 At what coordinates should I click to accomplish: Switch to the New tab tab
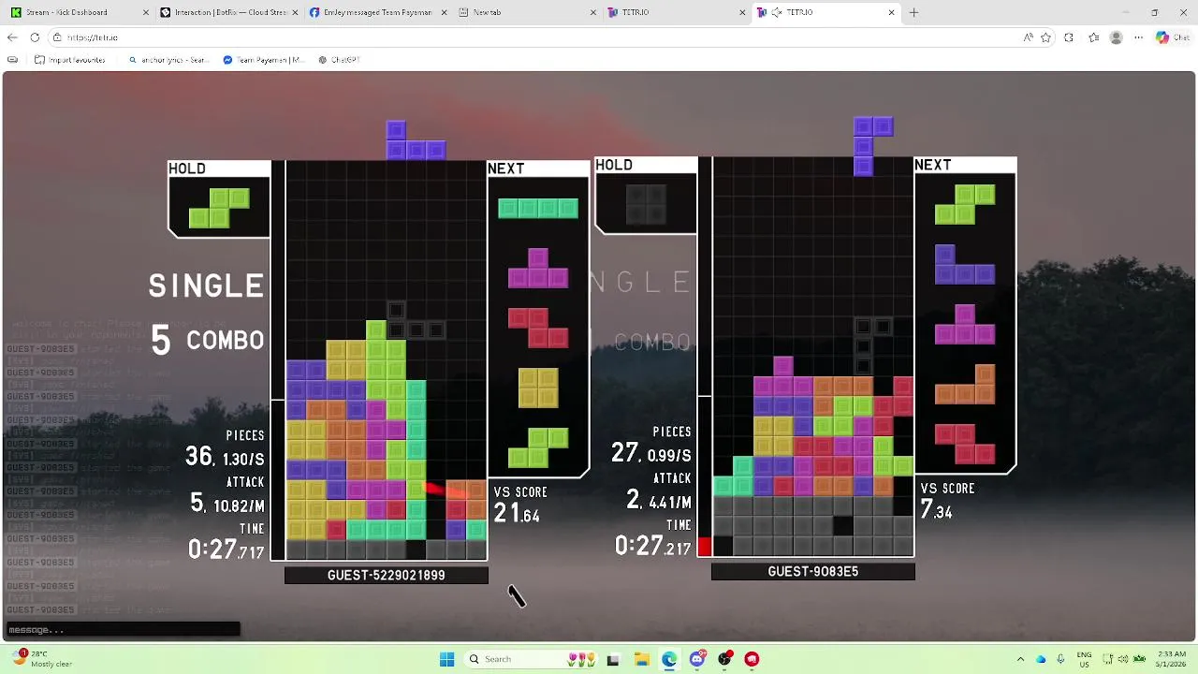coord(527,12)
